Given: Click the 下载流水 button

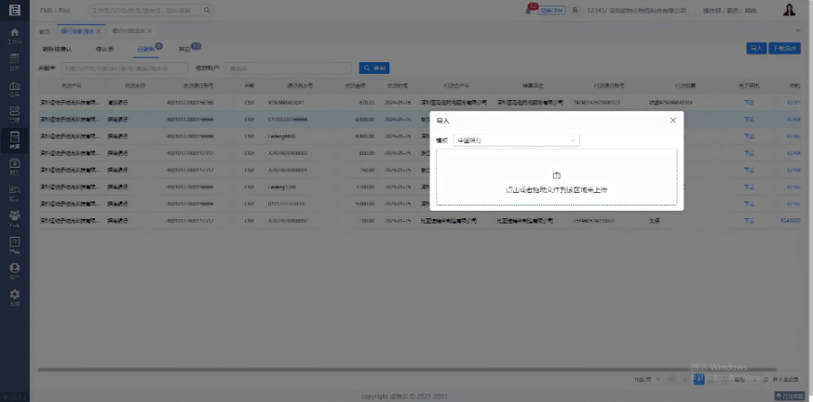Looking at the screenshot, I should [785, 49].
